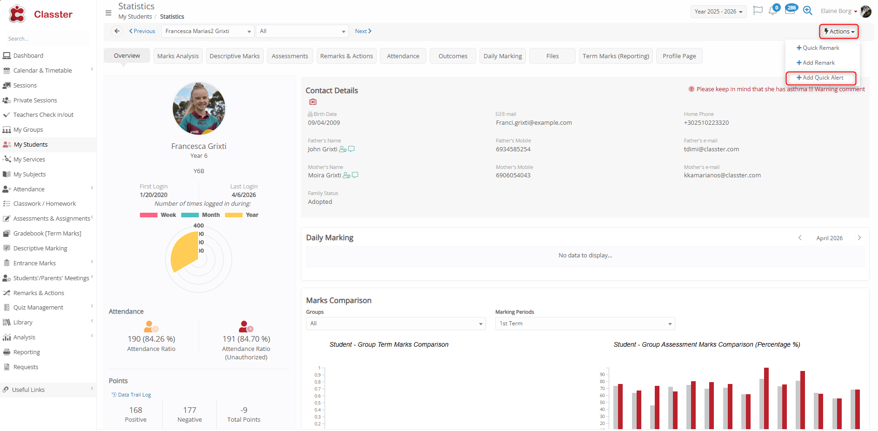Viewport: 878px width, 431px height.
Task: Click the red medical kit icon
Action: [313, 102]
